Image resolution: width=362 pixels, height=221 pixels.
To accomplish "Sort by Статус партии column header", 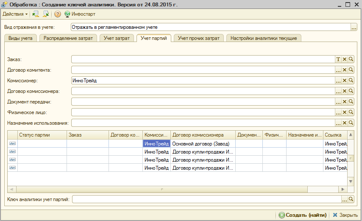I will [x=42, y=135].
